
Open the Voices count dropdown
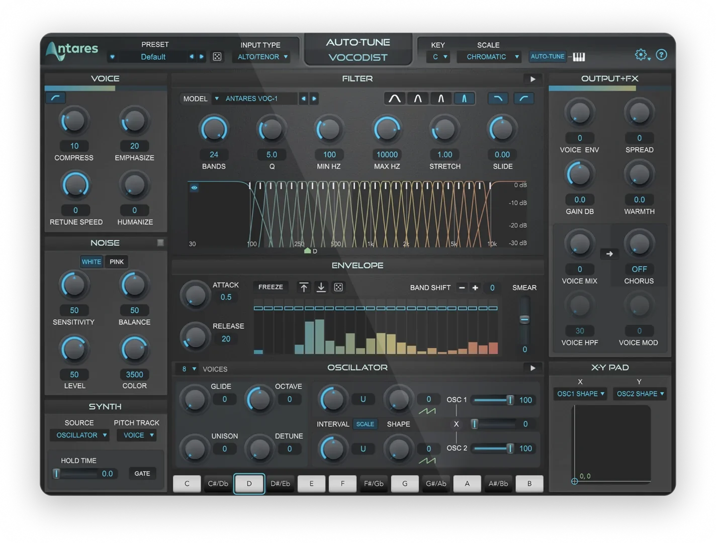pyautogui.click(x=189, y=369)
